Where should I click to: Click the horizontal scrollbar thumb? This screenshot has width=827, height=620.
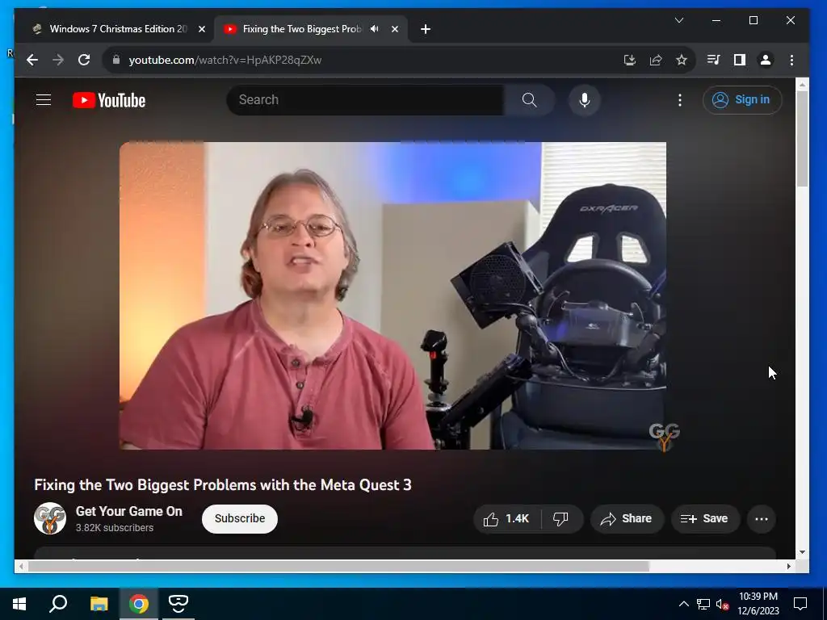(x=338, y=566)
